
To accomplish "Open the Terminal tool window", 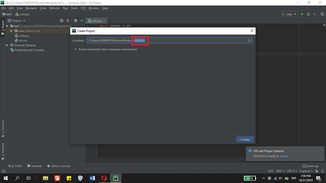I will tap(36, 166).
